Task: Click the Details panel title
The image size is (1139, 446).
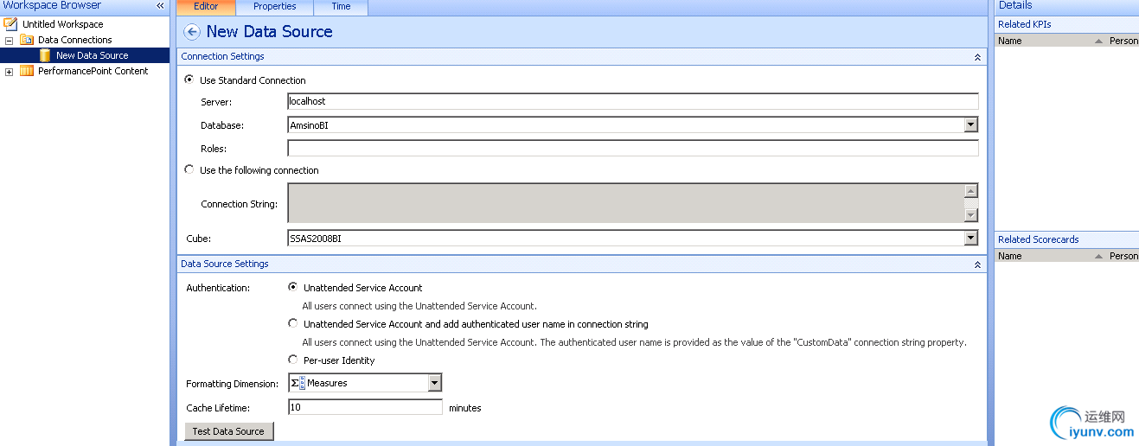Action: (x=1015, y=5)
